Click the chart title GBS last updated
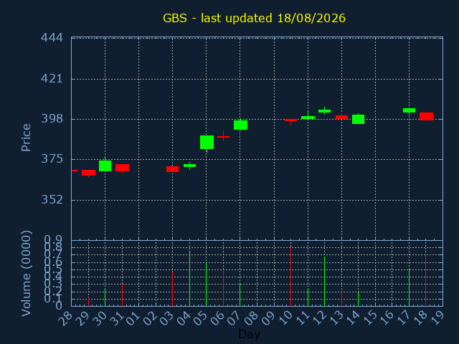 [x=254, y=18]
